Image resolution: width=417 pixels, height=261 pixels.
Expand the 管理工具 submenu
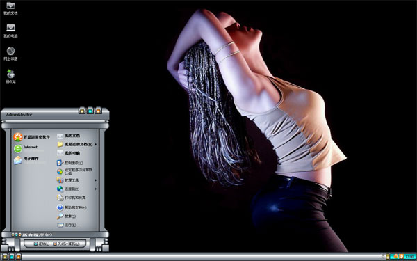[77, 180]
